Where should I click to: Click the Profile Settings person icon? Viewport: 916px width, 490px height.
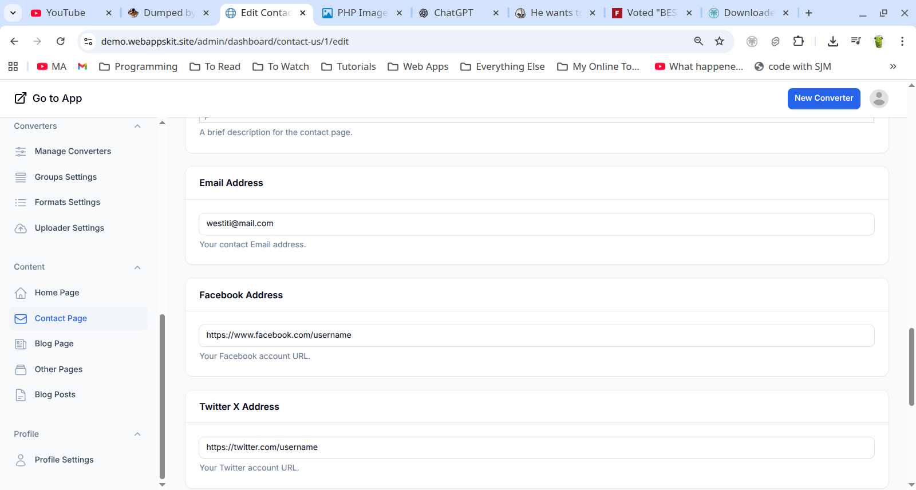tap(21, 460)
